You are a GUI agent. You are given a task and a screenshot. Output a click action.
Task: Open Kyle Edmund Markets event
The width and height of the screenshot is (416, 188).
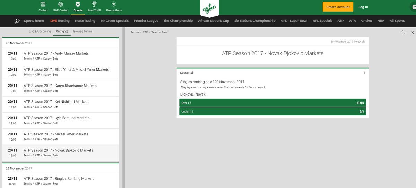61,120
